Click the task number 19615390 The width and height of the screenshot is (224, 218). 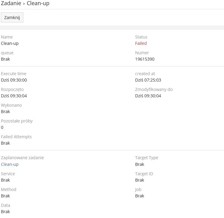tap(145, 59)
